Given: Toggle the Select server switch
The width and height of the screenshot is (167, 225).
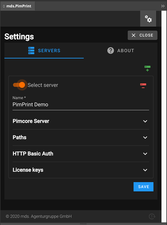Looking at the screenshot, I should [19, 85].
